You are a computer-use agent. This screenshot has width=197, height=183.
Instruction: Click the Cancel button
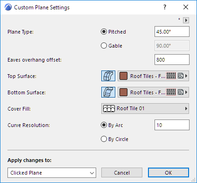(122, 173)
